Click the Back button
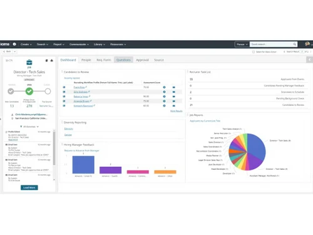 (x=8, y=51)
